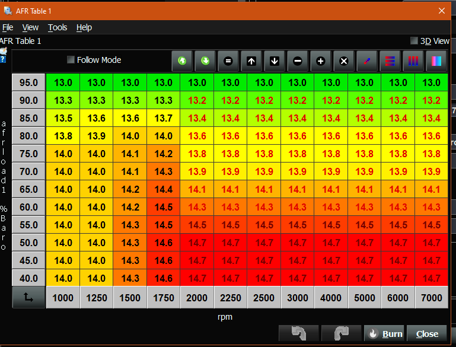This screenshot has width=456, height=347.
Task: Click the Burn button
Action: point(385,334)
